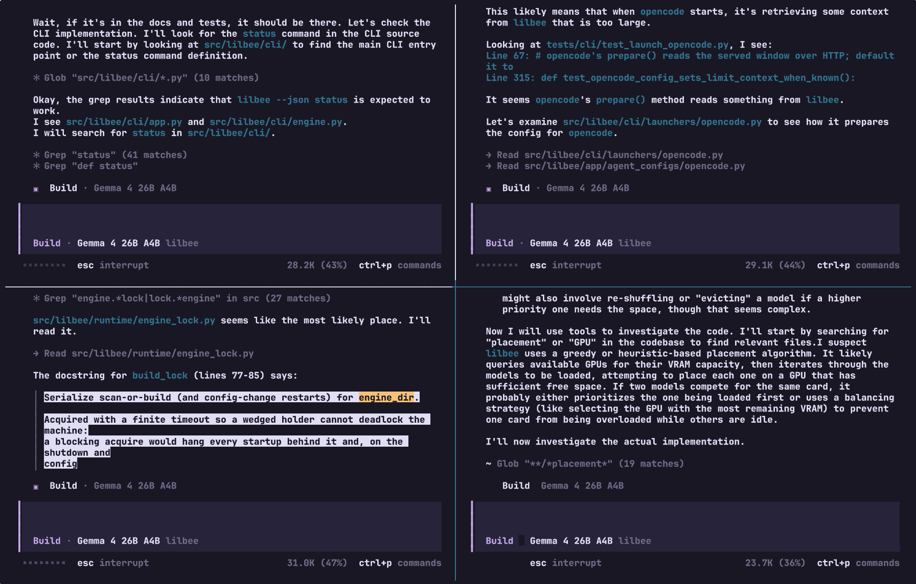This screenshot has height=584, width=916.
Task: Click the token count 23.7K (36%)
Action: pos(775,563)
